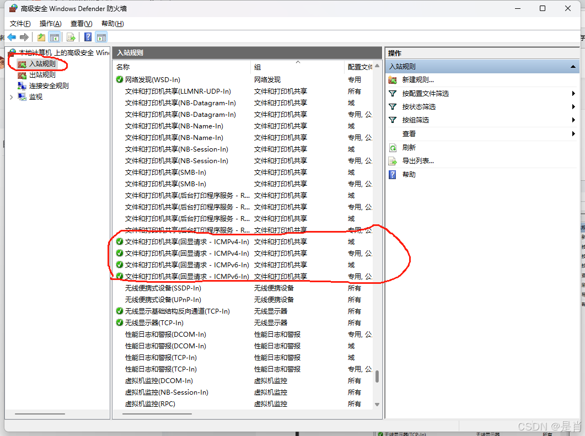Select the root node 本地计算机 上的高级安全
585x436 pixels.
(64, 52)
